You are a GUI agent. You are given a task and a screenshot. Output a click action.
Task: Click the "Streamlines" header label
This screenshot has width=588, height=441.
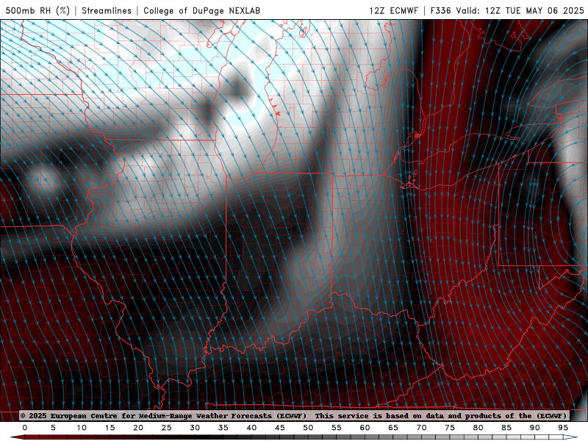tap(107, 10)
